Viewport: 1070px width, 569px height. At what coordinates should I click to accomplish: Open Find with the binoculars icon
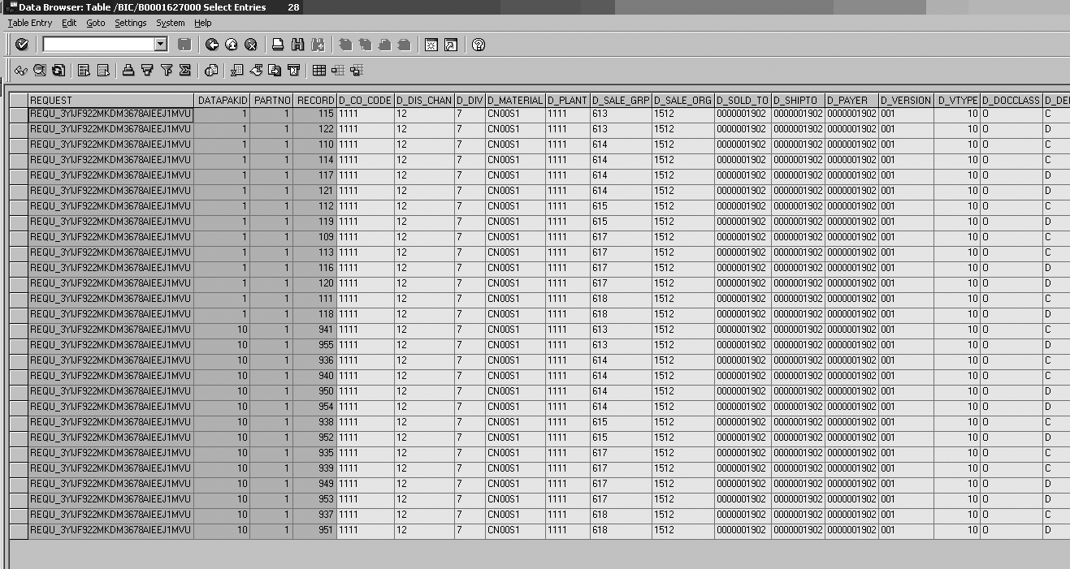(x=297, y=45)
